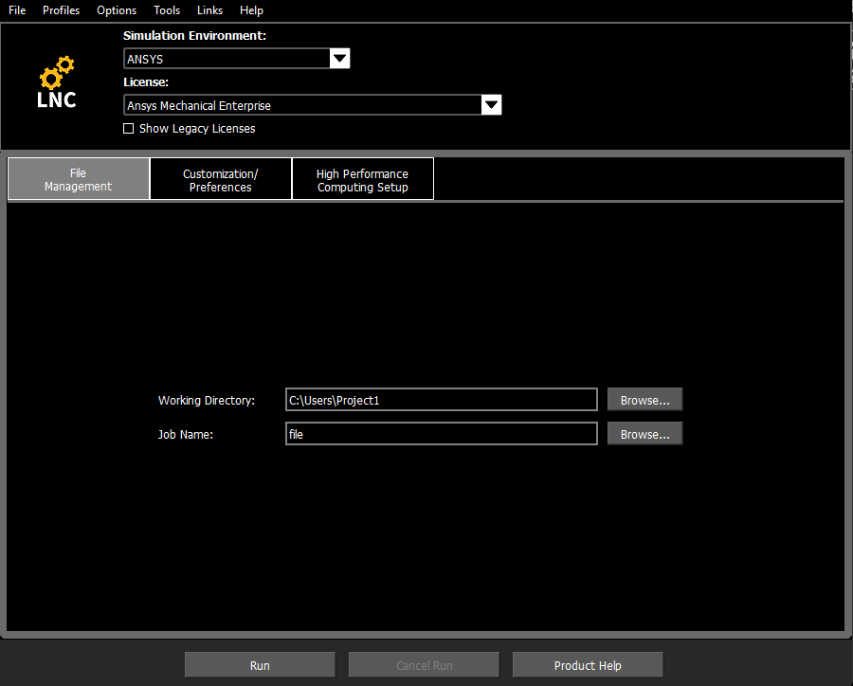Enable Show Legacy Licenses checkbox

coord(128,128)
